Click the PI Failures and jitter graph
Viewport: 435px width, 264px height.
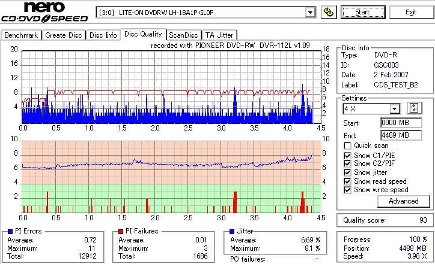pyautogui.click(x=171, y=177)
